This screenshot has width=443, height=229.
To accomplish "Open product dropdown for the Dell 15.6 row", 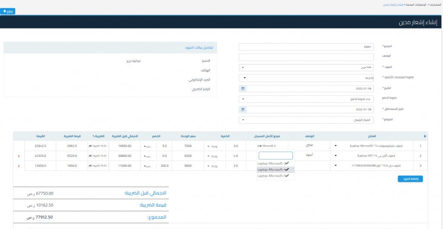I will (372, 165).
